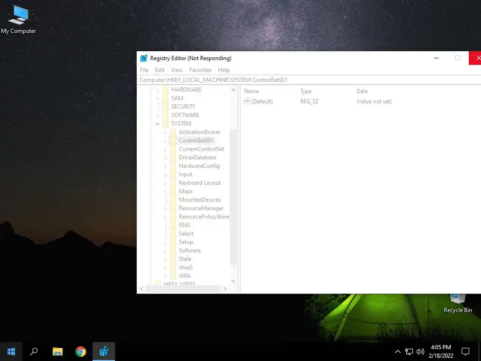Show hidden system tray icons

[397, 352]
